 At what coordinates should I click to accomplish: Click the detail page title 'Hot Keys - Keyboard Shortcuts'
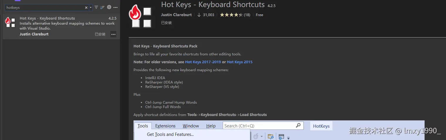213,5
